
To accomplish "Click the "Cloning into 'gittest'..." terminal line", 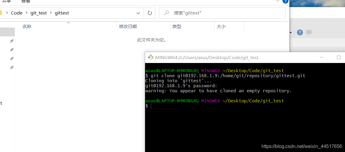I will (x=179, y=81).
